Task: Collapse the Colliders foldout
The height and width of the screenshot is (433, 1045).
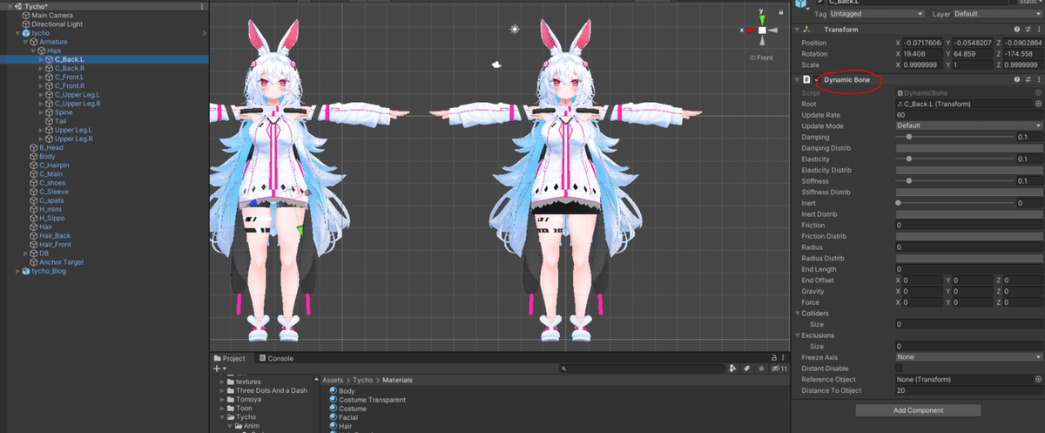Action: coord(797,314)
